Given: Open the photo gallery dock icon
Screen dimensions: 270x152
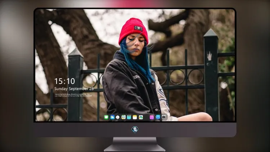Looking at the screenshot, I should click(141, 117).
